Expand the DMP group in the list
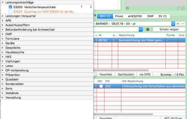This screenshot has width=187, height=119. click(2, 34)
